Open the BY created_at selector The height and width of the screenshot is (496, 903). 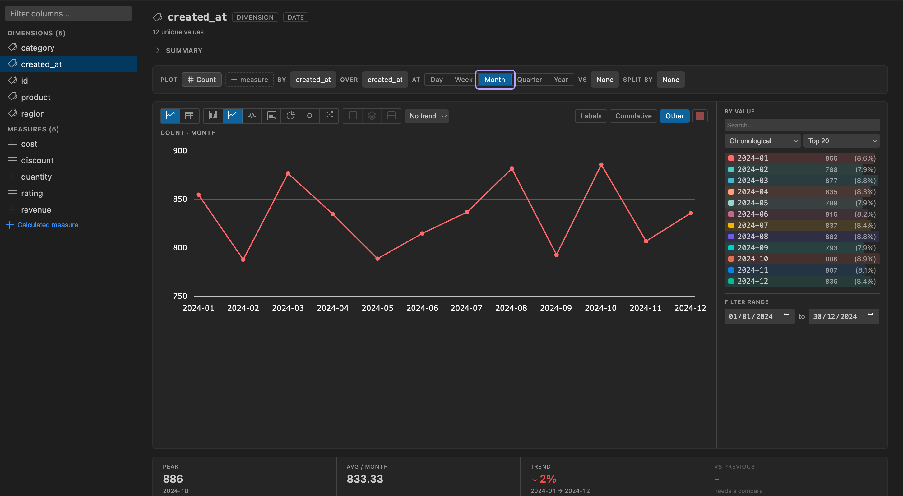coord(313,80)
